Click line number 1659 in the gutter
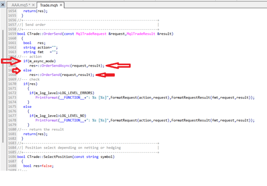 [12, 34]
